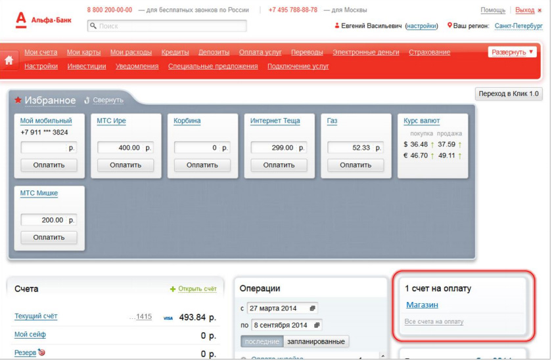Screen dimensions: 552x361
Task: Click the search magnifier icon
Action: (93, 26)
